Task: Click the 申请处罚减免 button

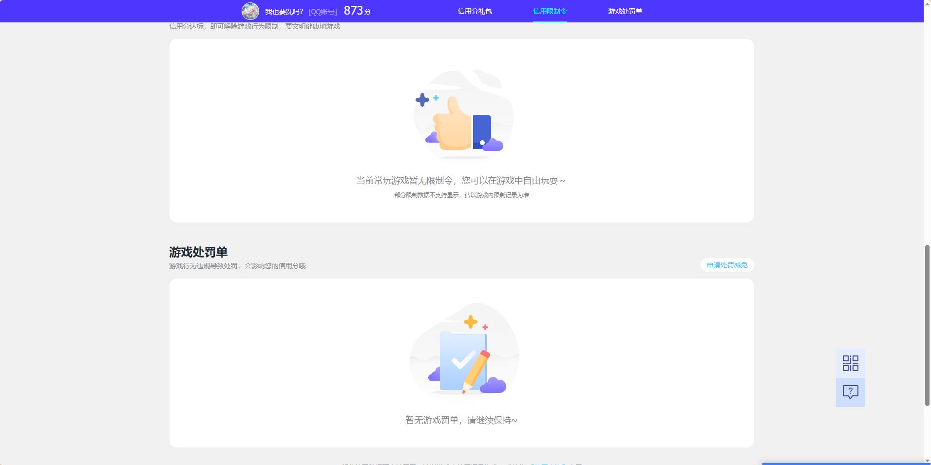Action: 727,265
